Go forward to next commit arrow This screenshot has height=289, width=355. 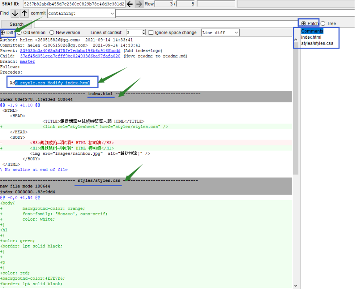tap(139, 4)
